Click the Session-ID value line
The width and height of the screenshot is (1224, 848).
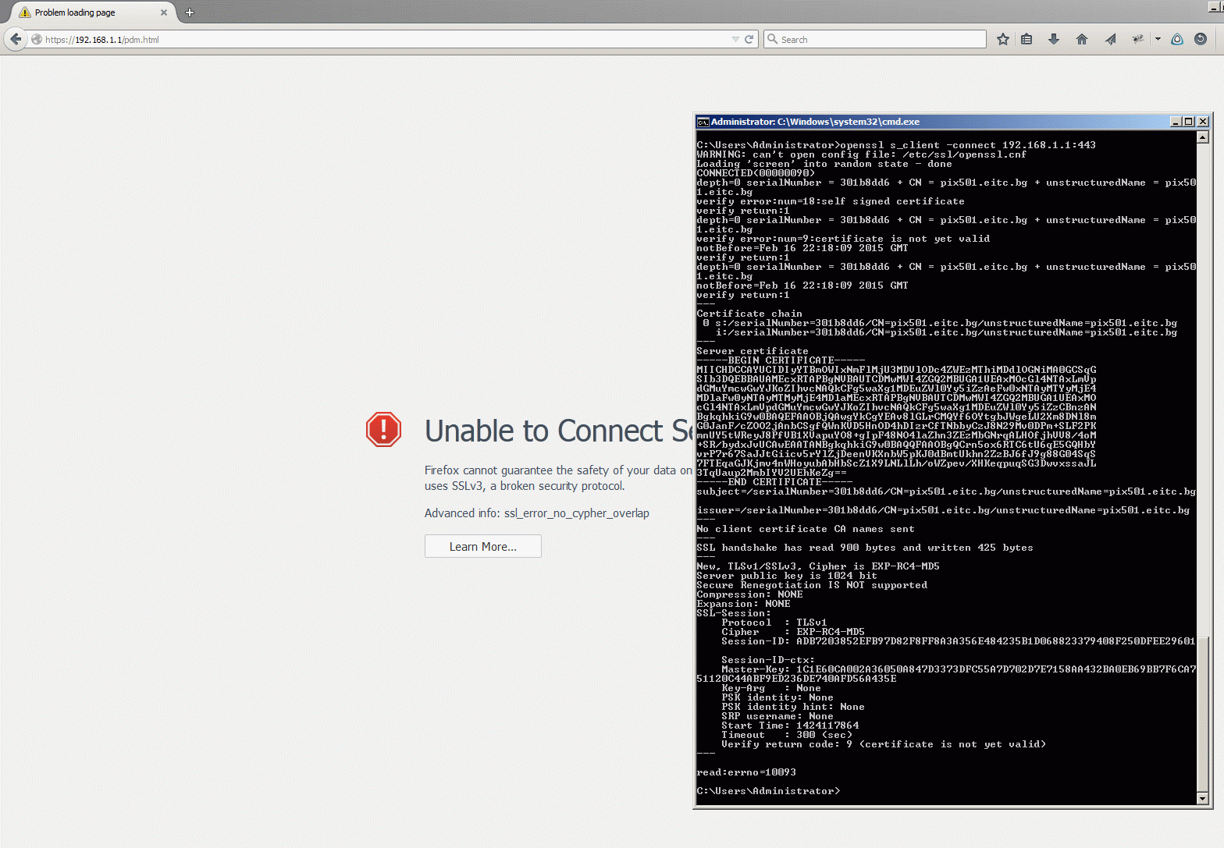[959, 641]
